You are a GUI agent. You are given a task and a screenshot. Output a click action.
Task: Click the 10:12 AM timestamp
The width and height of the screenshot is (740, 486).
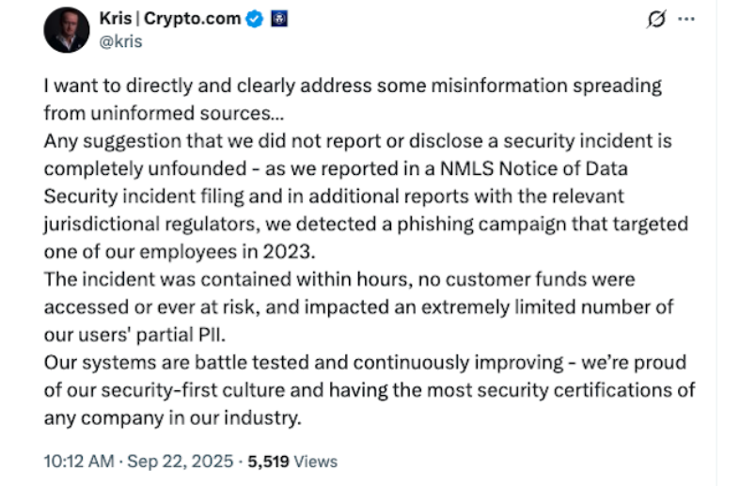[77, 462]
